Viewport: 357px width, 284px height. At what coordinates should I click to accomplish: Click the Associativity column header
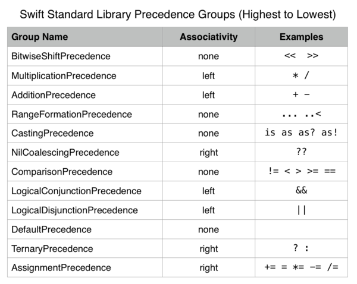tap(209, 37)
